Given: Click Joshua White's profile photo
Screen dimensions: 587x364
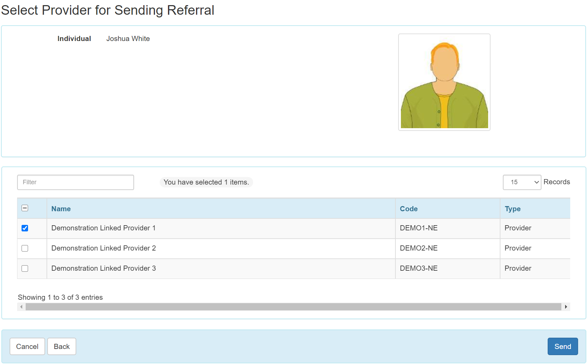Looking at the screenshot, I should [444, 82].
